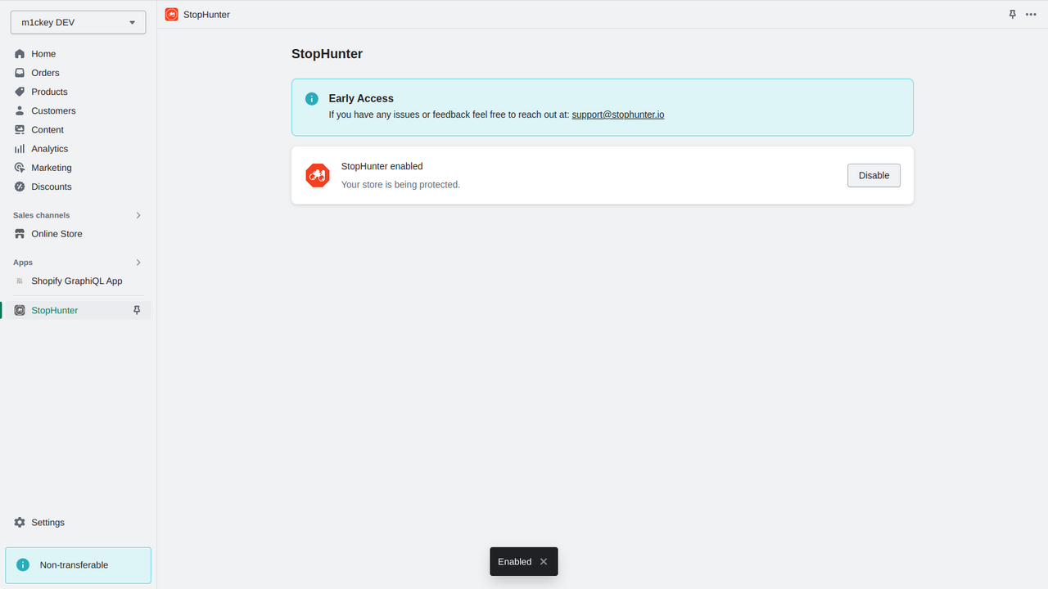The image size is (1048, 589).
Task: Click the Settings gear icon
Action: click(x=20, y=523)
